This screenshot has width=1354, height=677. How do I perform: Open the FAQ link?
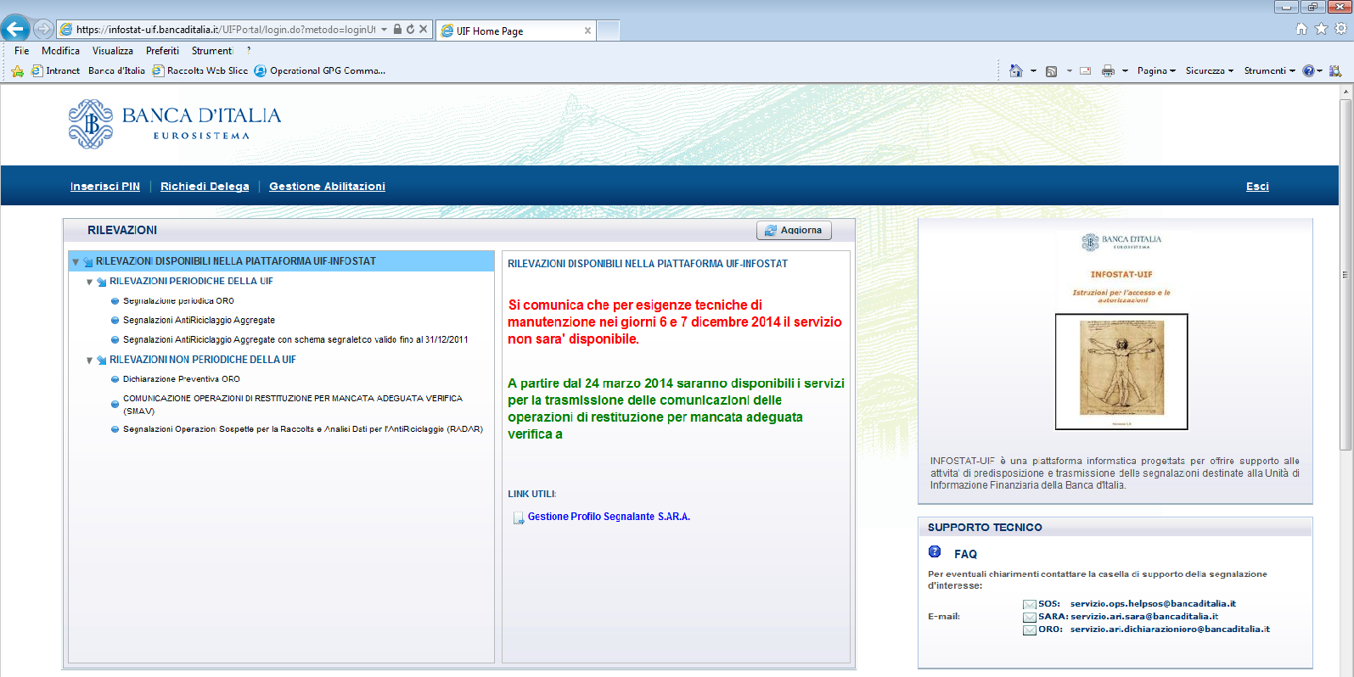tap(965, 554)
